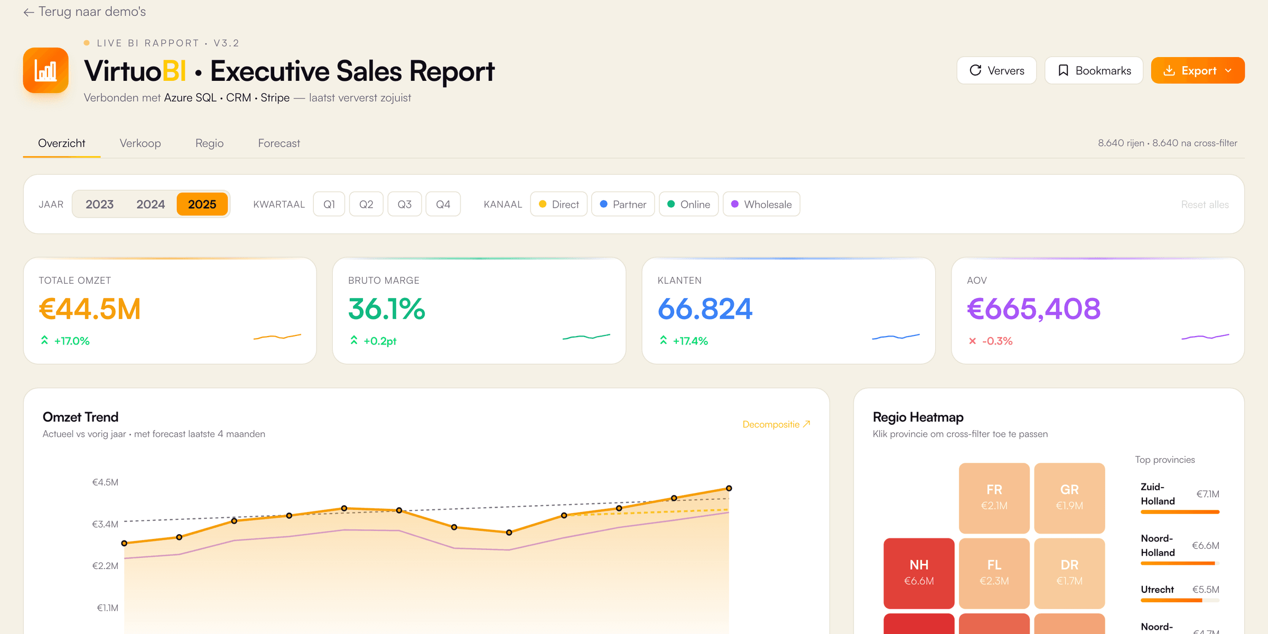
Task: Toggle the Direct channel filter
Action: [559, 204]
